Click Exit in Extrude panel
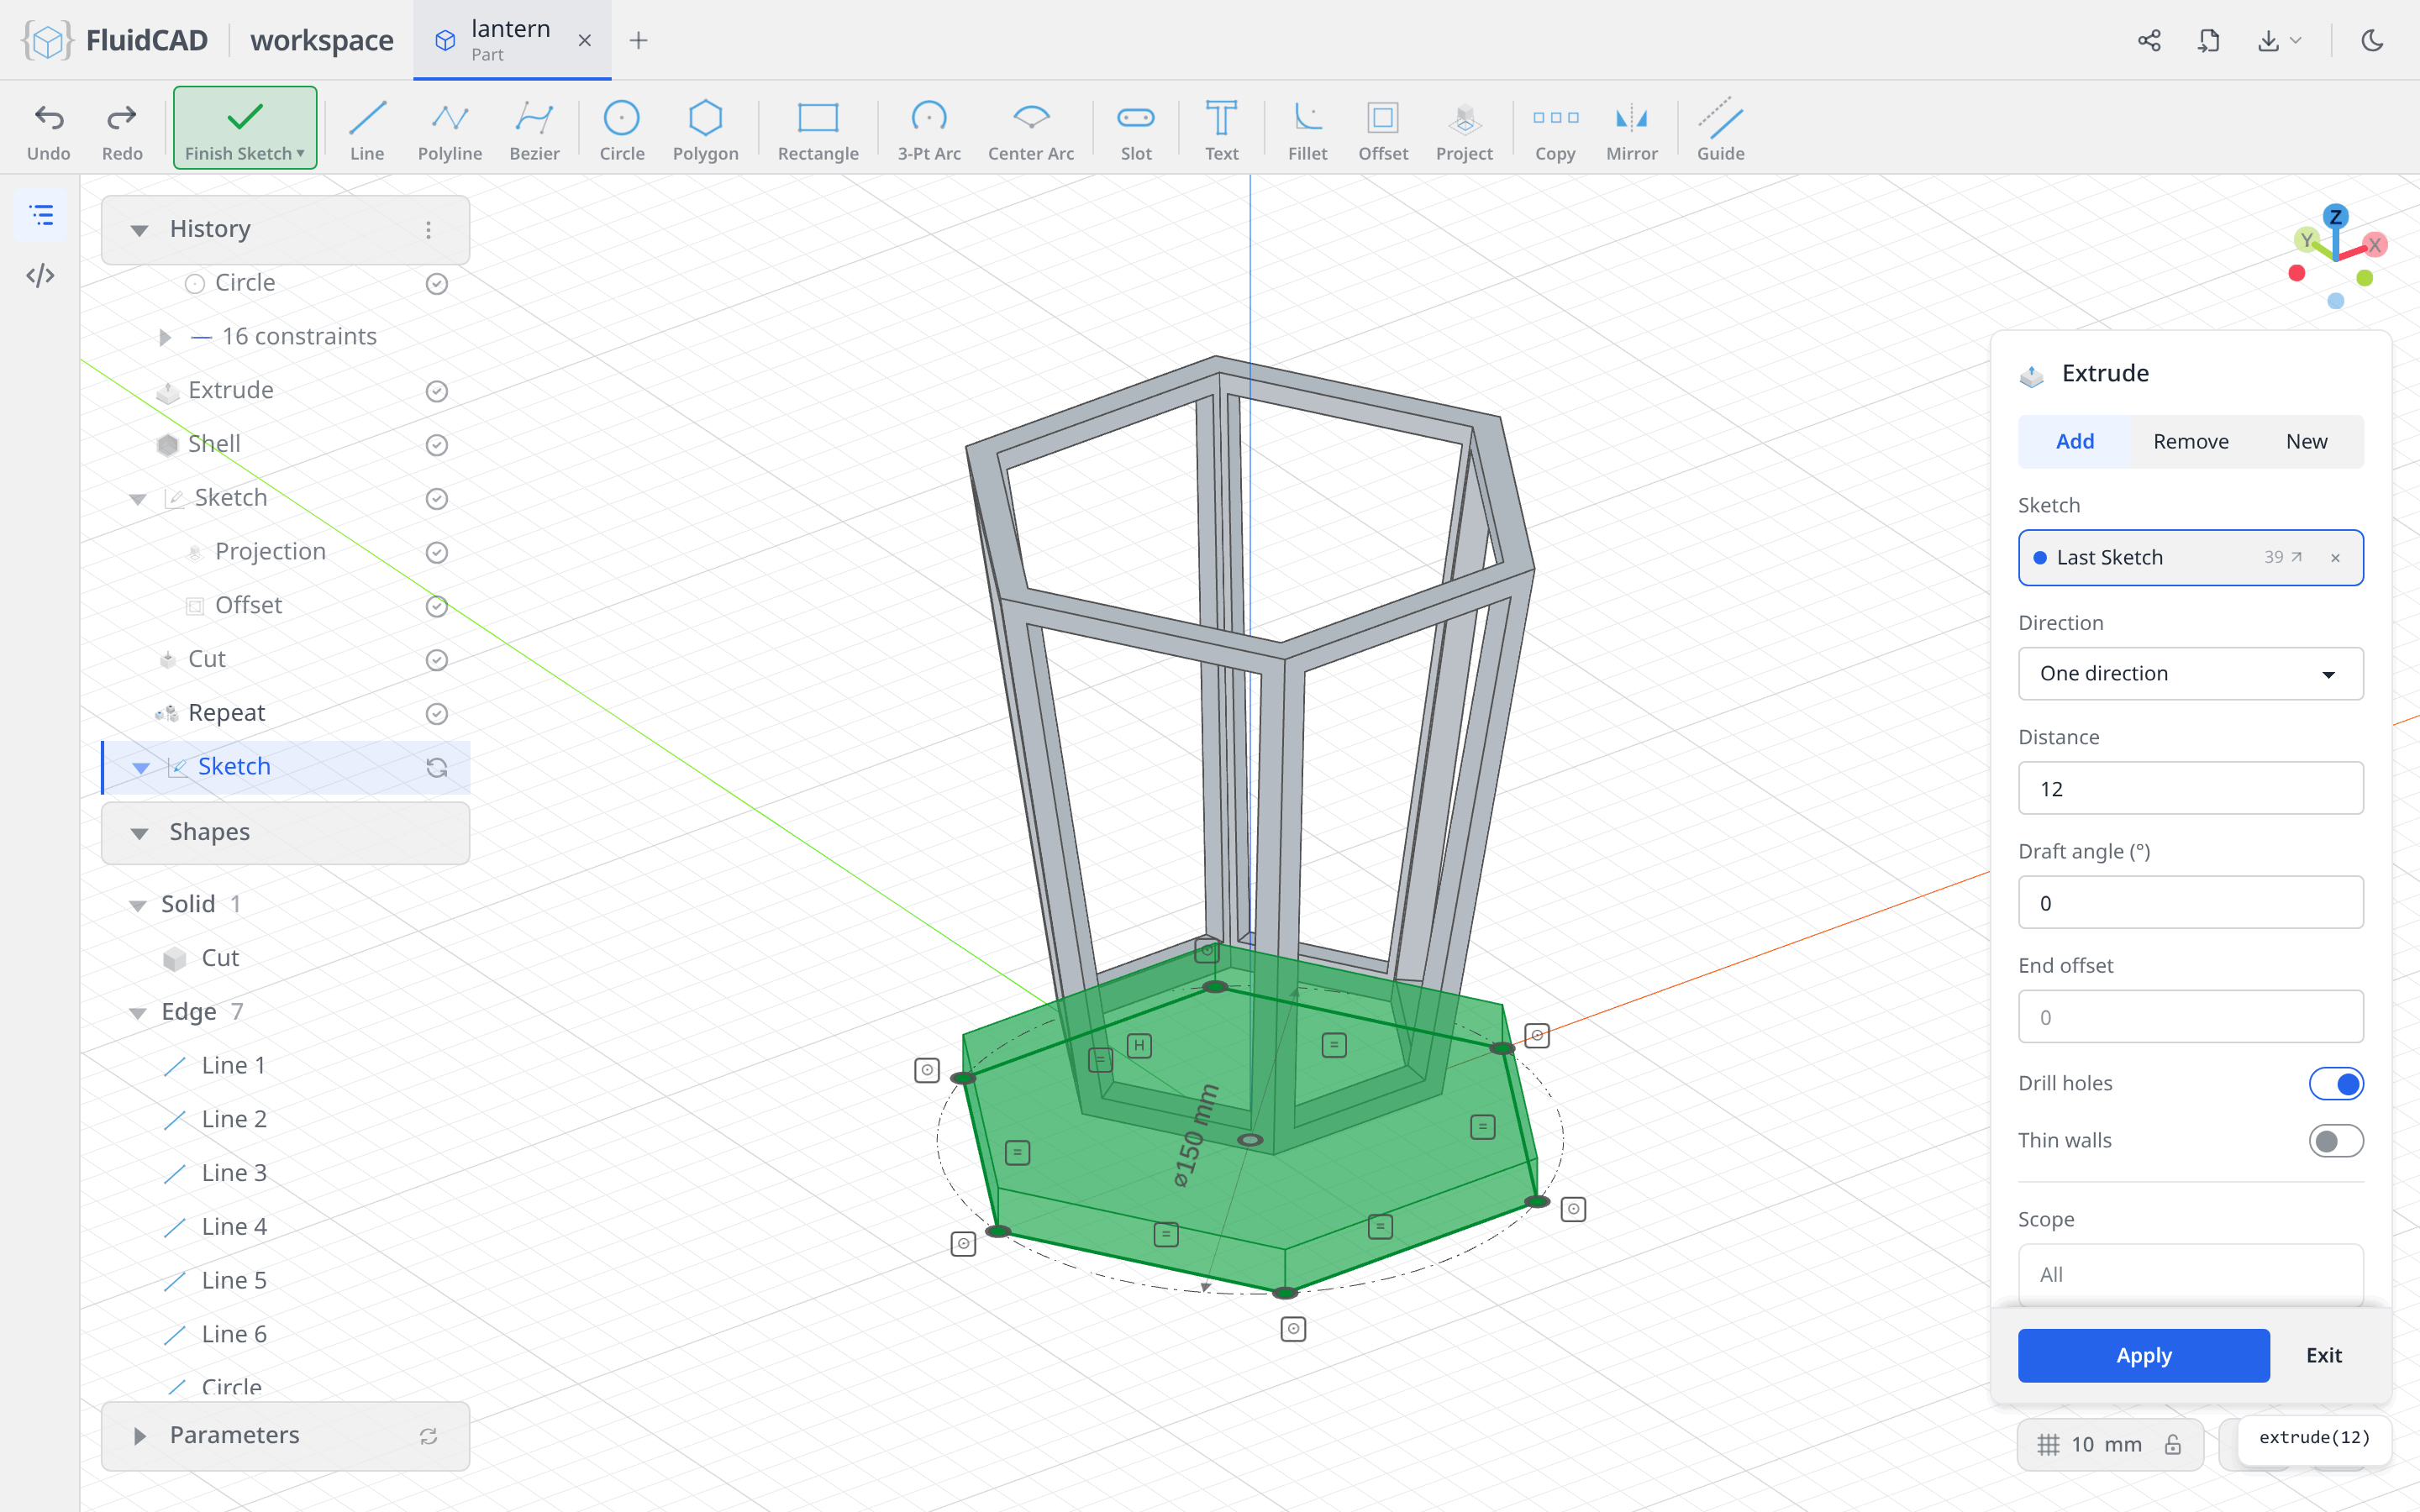This screenshot has height=1512, width=2420. [x=2323, y=1355]
